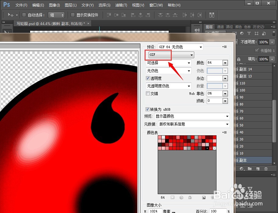Viewport: 278px width, 213px height.
Task: Open 预览 显示器颜色 dropdown
Action: coord(192,116)
